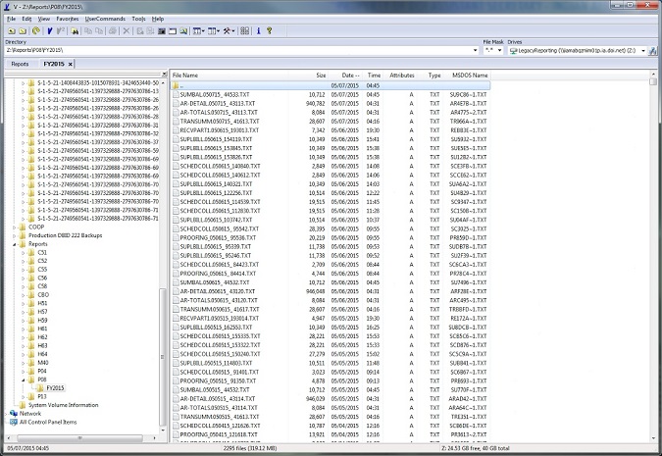Click the tree horizontal scrollbar thumb
The image size is (662, 456).
pyautogui.click(x=79, y=438)
